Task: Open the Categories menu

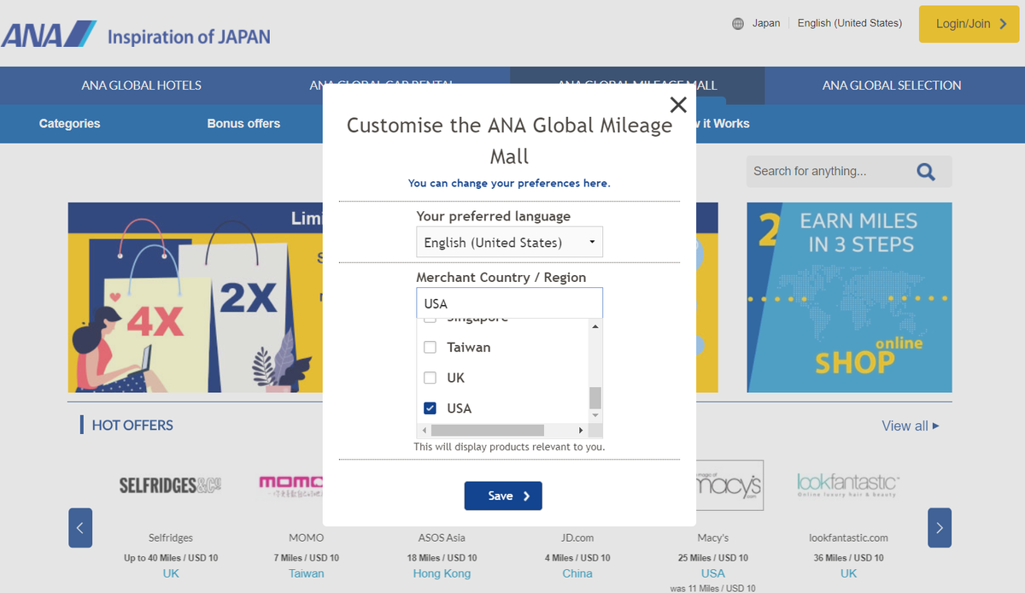Action: click(70, 124)
